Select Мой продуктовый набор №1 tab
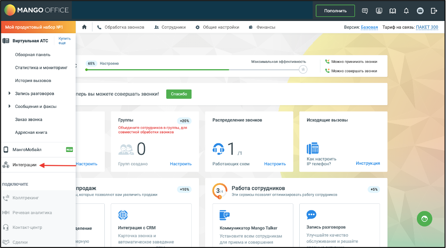The height and width of the screenshot is (248, 446). pos(38,27)
